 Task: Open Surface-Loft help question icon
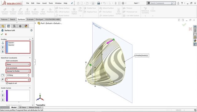[x=31, y=30]
